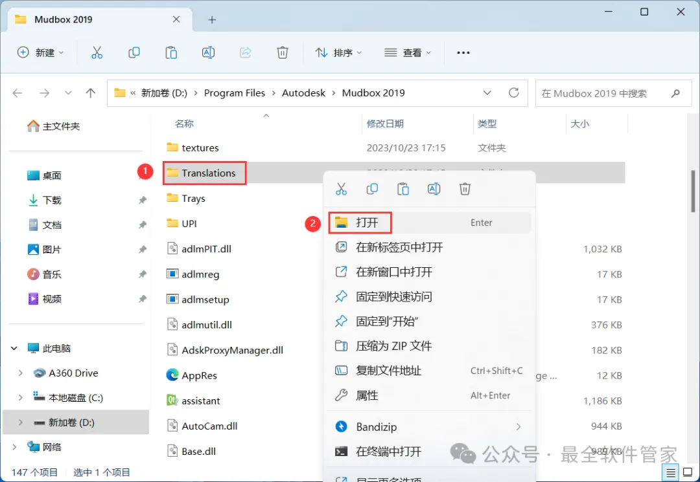This screenshot has height=482, width=700.
Task: Choose 压缩为 ZIP 文件 in the context menu
Action: point(429,346)
